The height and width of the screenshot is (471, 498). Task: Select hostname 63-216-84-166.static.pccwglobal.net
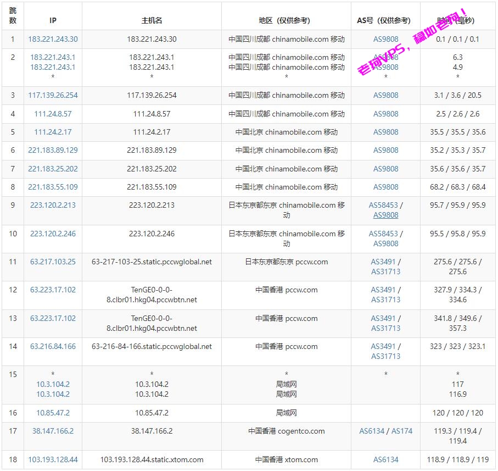[x=152, y=346]
